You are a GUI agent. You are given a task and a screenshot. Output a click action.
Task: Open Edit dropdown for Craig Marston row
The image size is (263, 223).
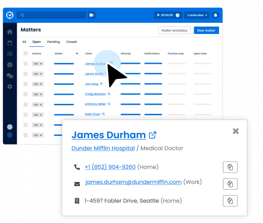(x=38, y=94)
